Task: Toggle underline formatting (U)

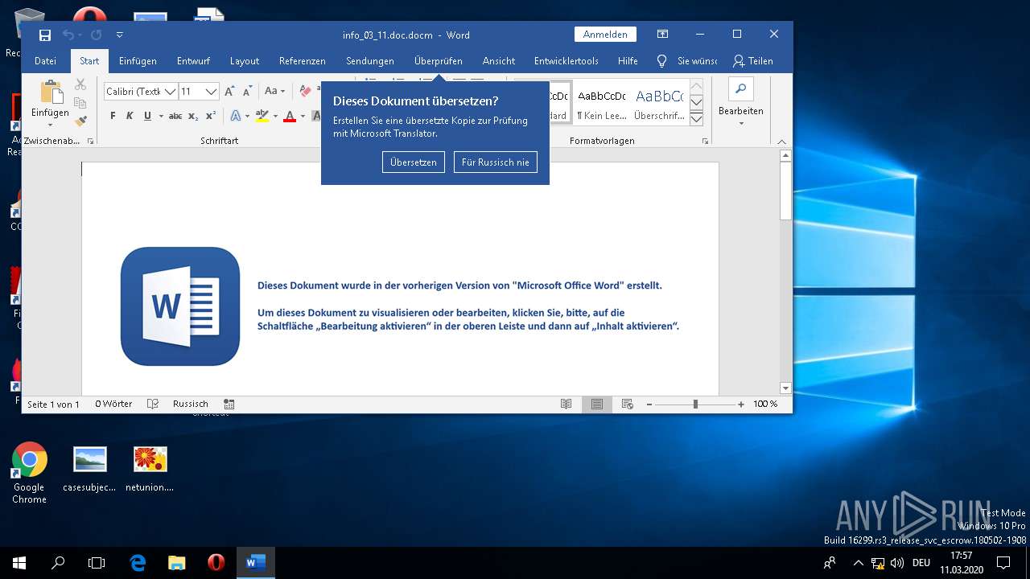Action: click(147, 116)
